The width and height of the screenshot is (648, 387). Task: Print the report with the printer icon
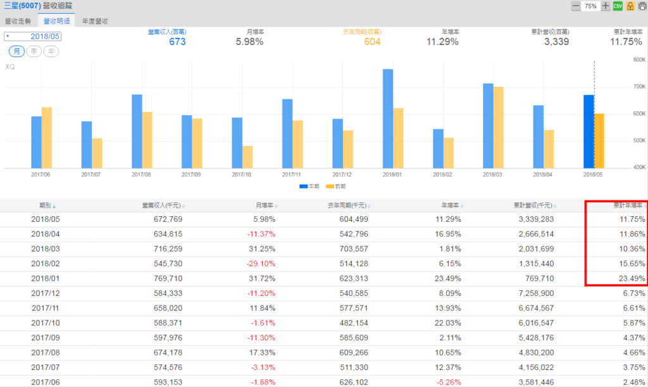642,6
